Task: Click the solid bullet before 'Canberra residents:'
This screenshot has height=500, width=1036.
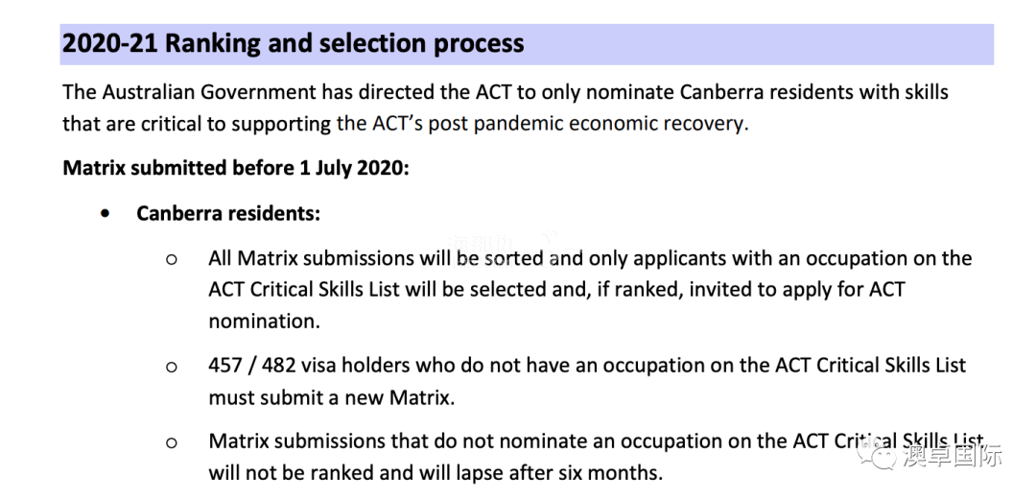Action: click(106, 214)
